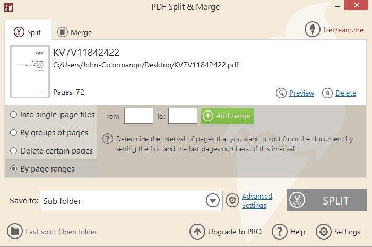The width and height of the screenshot is (372, 247).
Task: Click the SPLIT button
Action: point(326,200)
